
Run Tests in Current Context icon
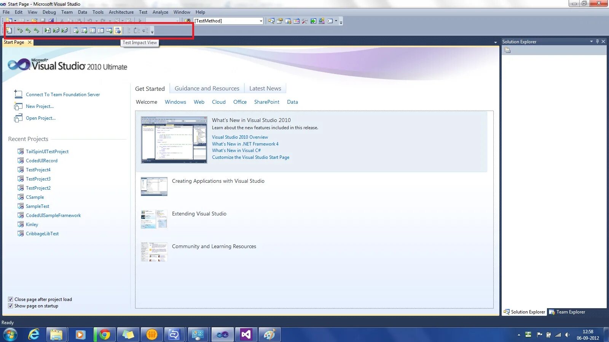[x=20, y=30]
